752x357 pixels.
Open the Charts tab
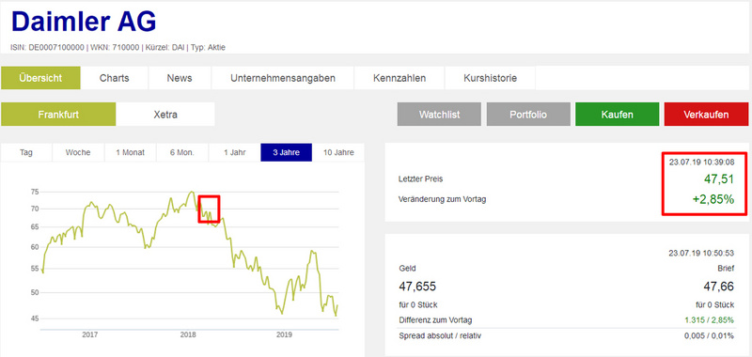(114, 78)
